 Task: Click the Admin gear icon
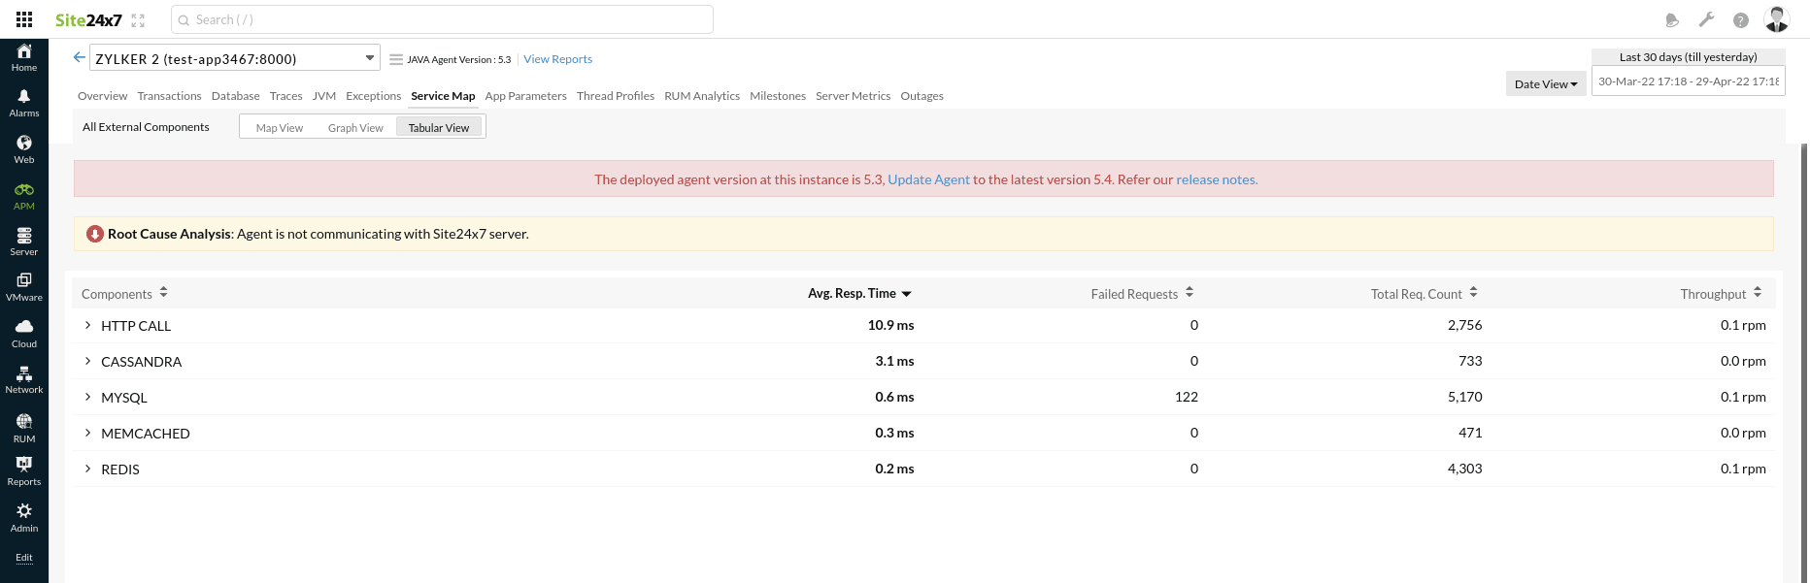click(x=24, y=512)
